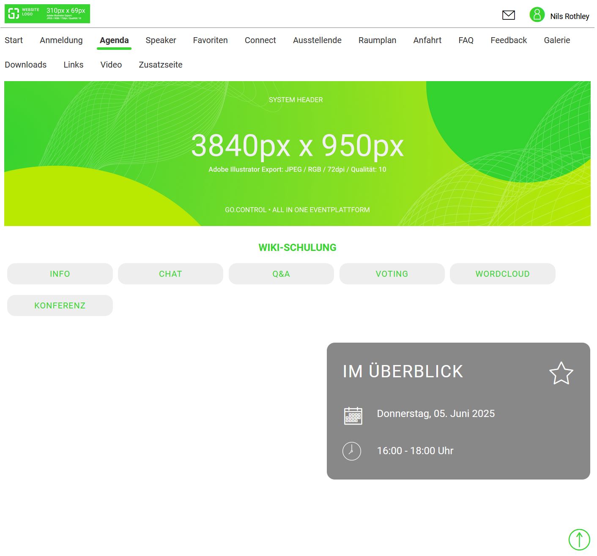Viewport: 597px width, 556px height.
Task: Open the CHAT section
Action: click(x=170, y=274)
